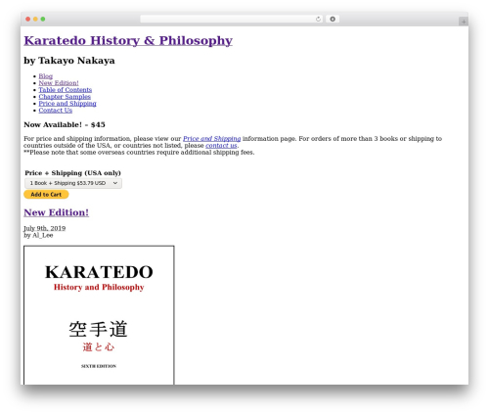Click the by Takayo Nakaya subtitle
The height and width of the screenshot is (414, 489).
tap(69, 61)
